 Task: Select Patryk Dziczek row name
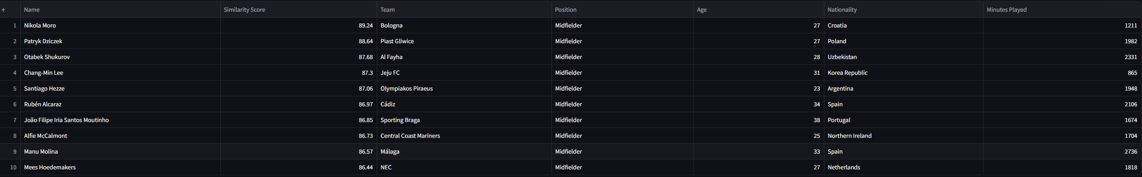(120, 41)
